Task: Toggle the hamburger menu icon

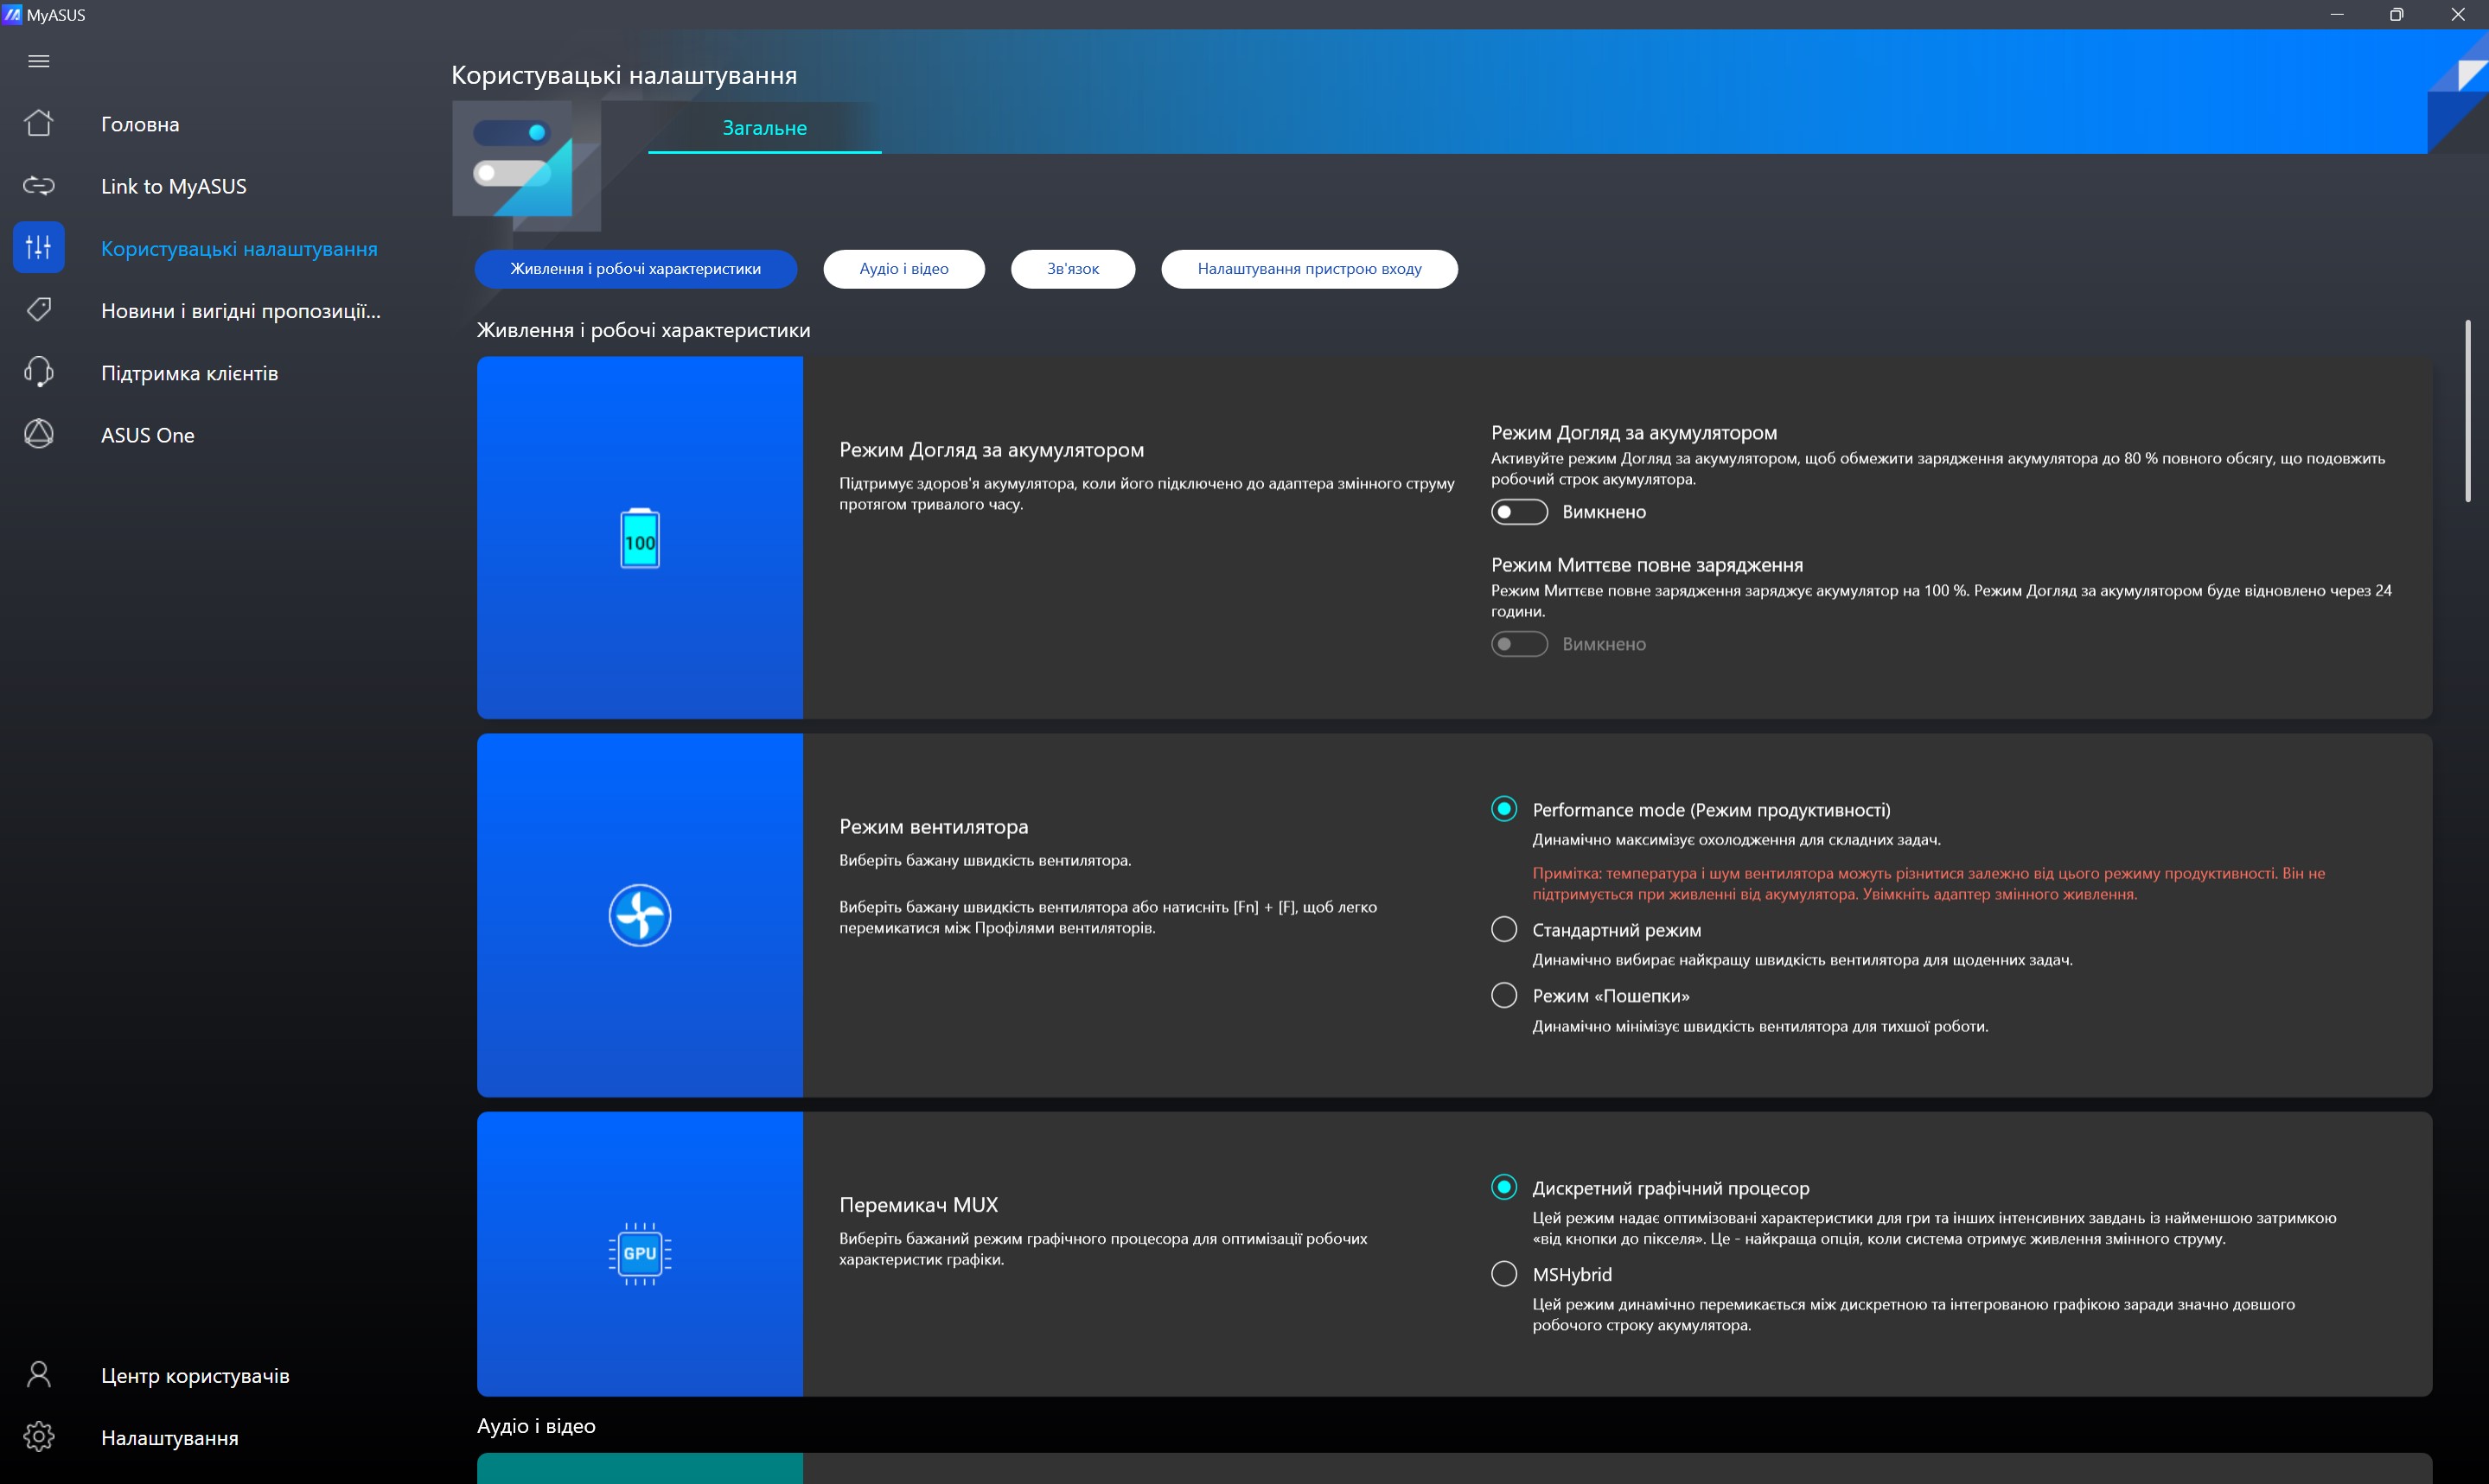Action: click(x=39, y=61)
